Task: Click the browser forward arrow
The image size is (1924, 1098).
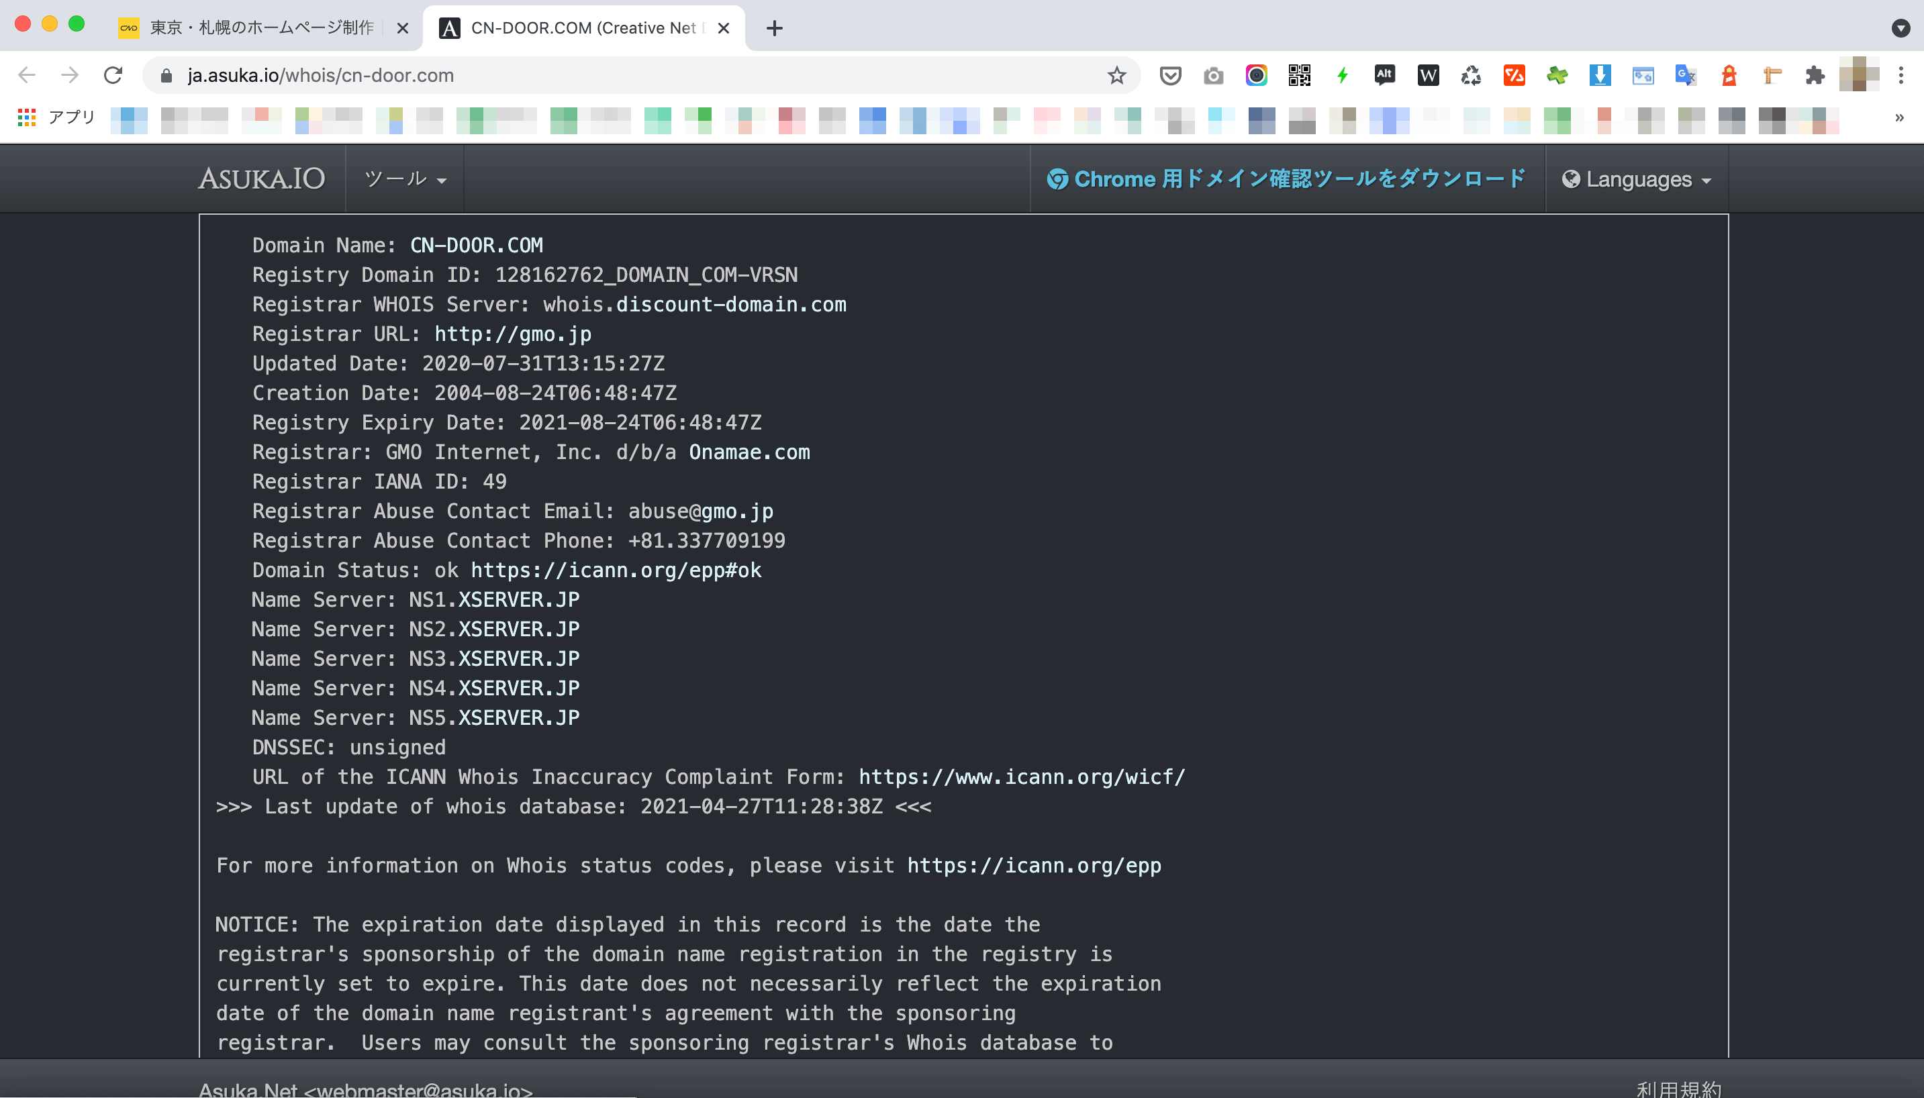Action: 70,75
